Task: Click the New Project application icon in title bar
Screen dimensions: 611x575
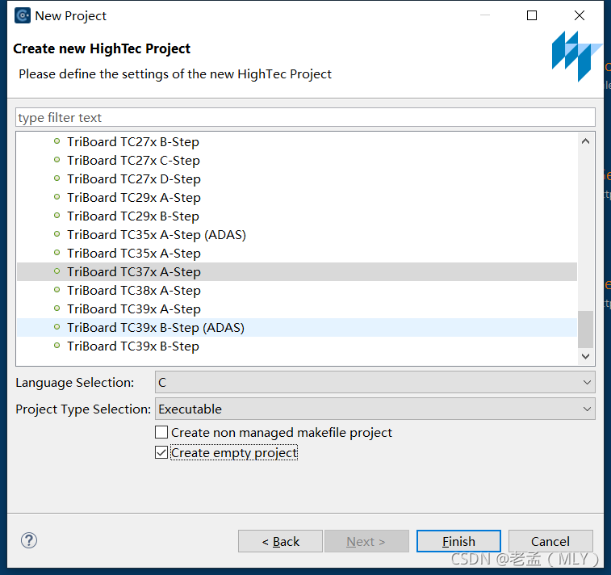Action: pos(23,15)
